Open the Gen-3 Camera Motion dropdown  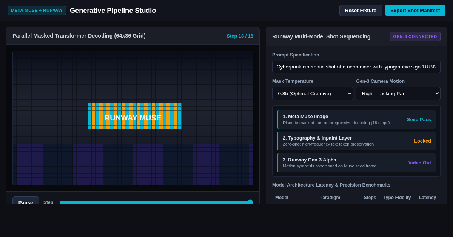click(x=398, y=93)
